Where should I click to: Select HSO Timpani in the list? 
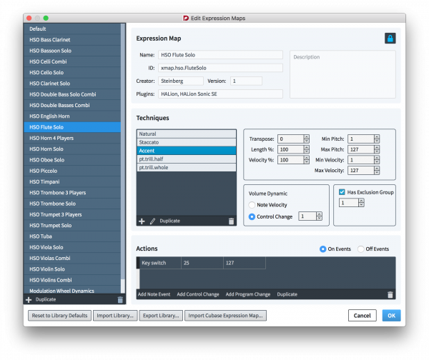pyautogui.click(x=72, y=182)
